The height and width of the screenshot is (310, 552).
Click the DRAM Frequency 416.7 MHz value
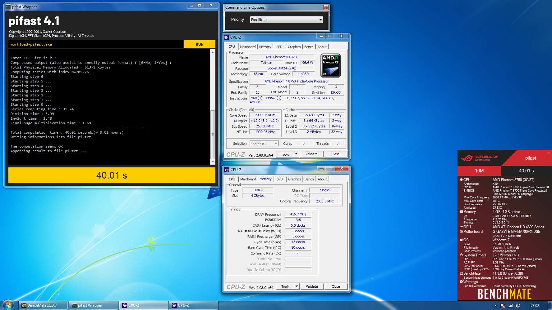[298, 214]
